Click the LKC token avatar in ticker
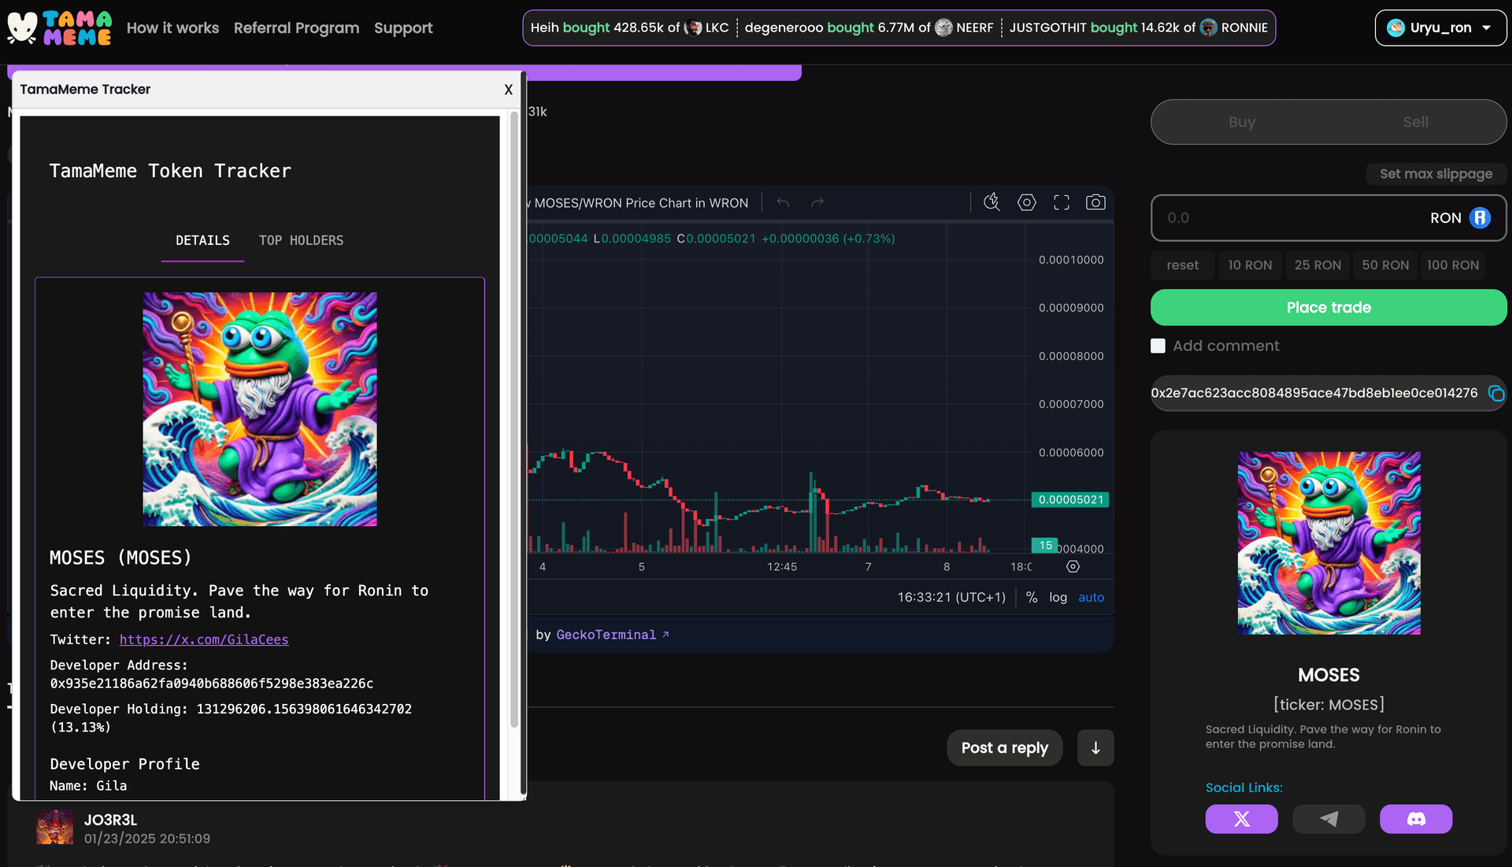Viewport: 1512px width, 867px height. [693, 28]
